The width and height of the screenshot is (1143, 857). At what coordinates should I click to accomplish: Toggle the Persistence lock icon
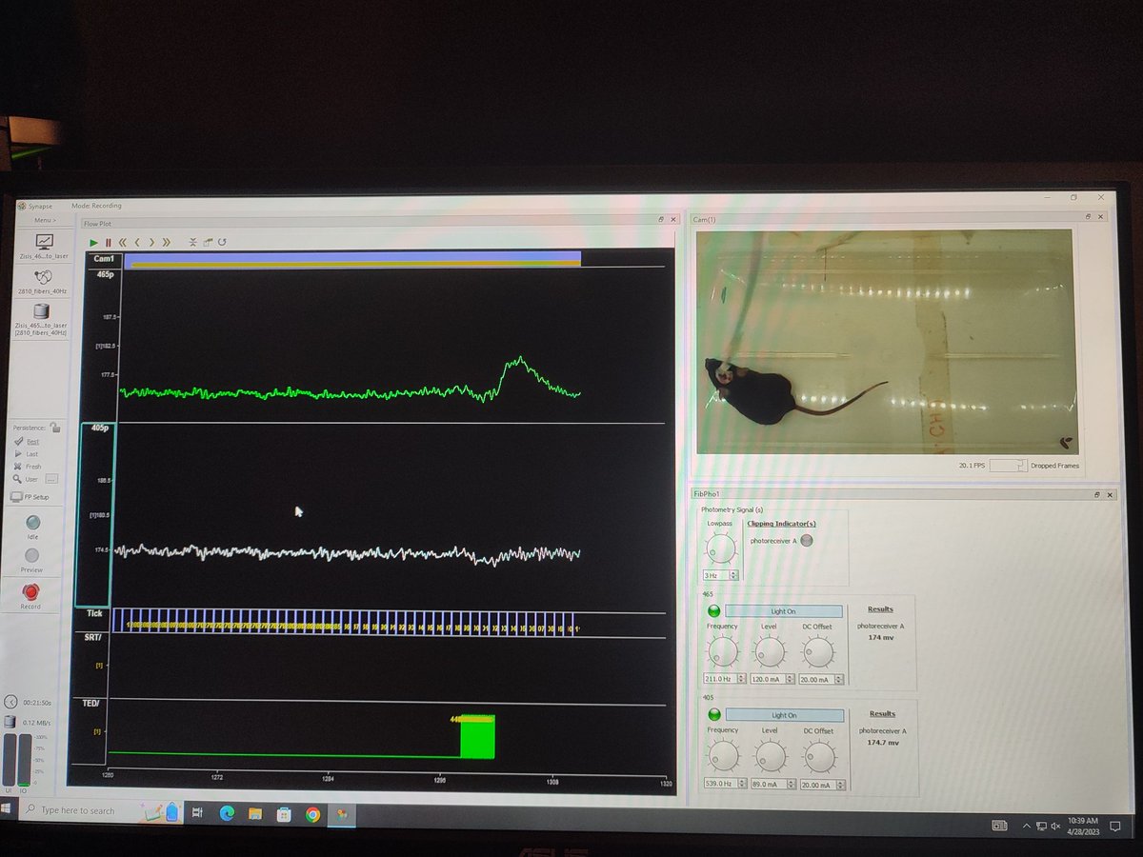click(x=55, y=428)
